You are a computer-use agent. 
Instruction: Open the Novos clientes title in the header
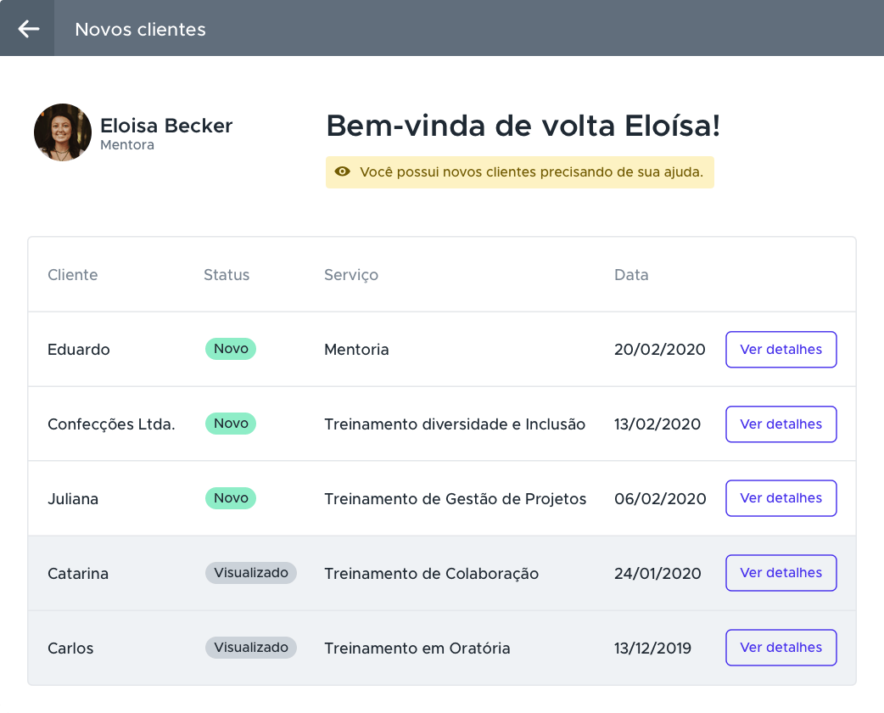click(x=141, y=28)
